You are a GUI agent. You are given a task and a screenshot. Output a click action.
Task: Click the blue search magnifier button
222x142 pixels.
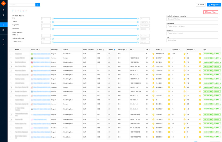coord(38,5)
